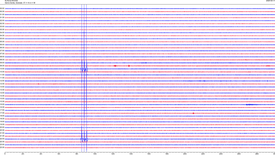The height and width of the screenshot is (155, 275).
Task: Select the 21:30 time row label
Action: 2,136
